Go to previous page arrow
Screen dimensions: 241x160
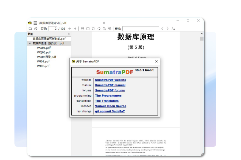click(x=70, y=29)
